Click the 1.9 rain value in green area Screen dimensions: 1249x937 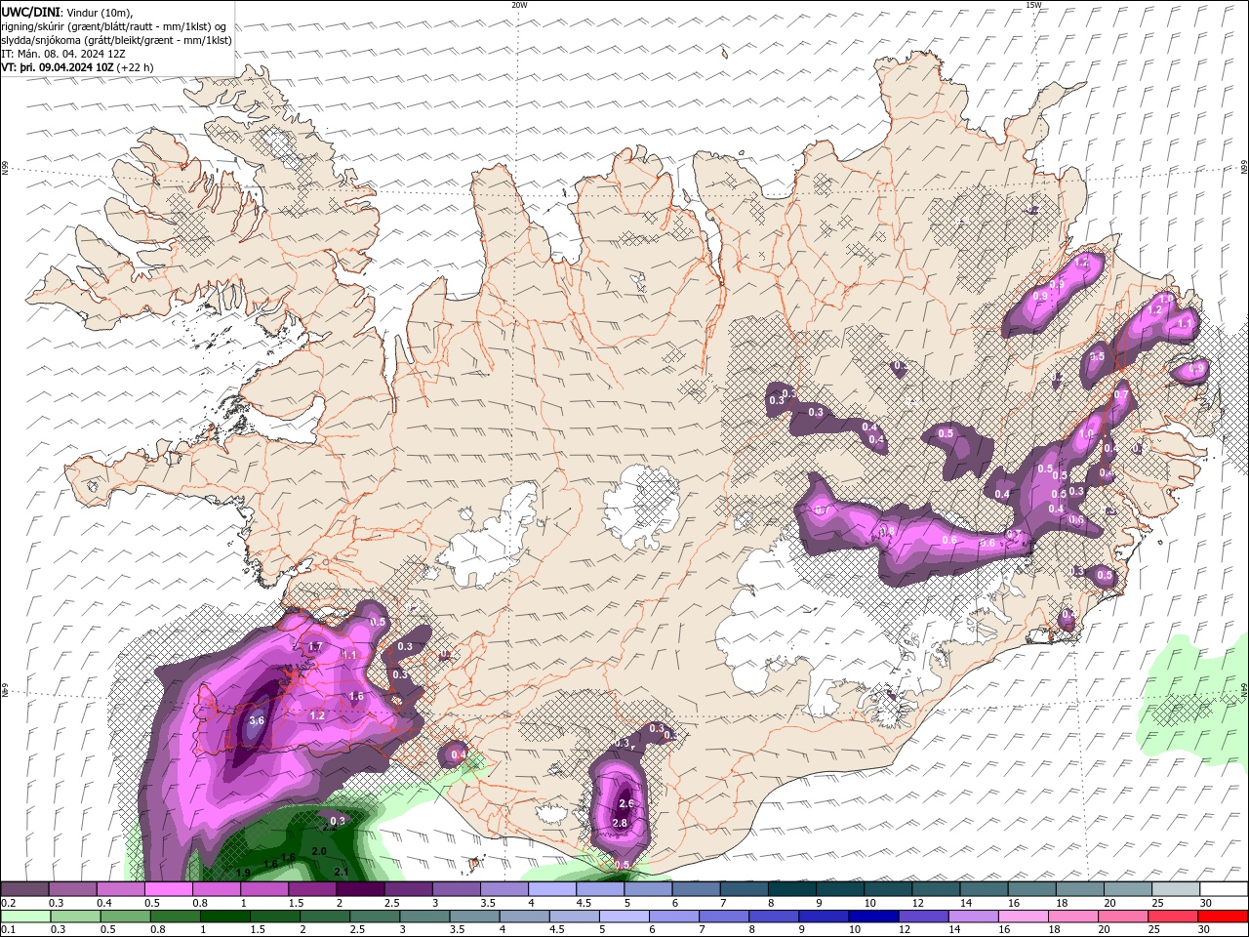243,873
